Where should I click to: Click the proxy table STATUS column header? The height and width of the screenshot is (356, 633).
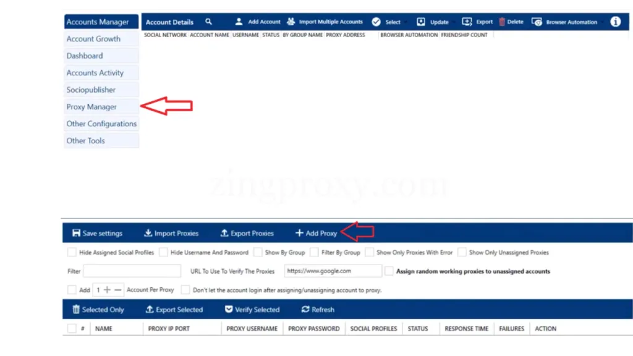click(417, 329)
